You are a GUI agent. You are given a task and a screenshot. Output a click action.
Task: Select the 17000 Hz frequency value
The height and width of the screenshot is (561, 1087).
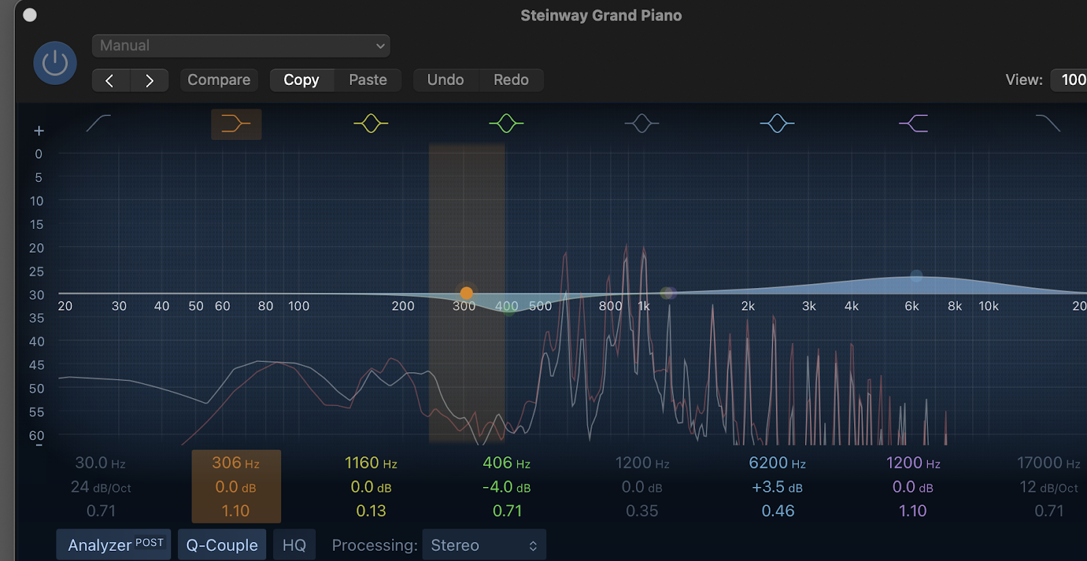[x=1048, y=463]
